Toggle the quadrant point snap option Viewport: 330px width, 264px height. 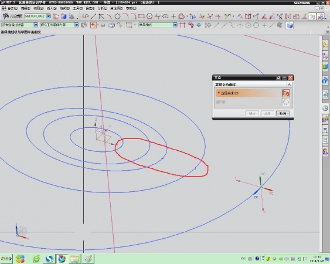tap(256, 25)
